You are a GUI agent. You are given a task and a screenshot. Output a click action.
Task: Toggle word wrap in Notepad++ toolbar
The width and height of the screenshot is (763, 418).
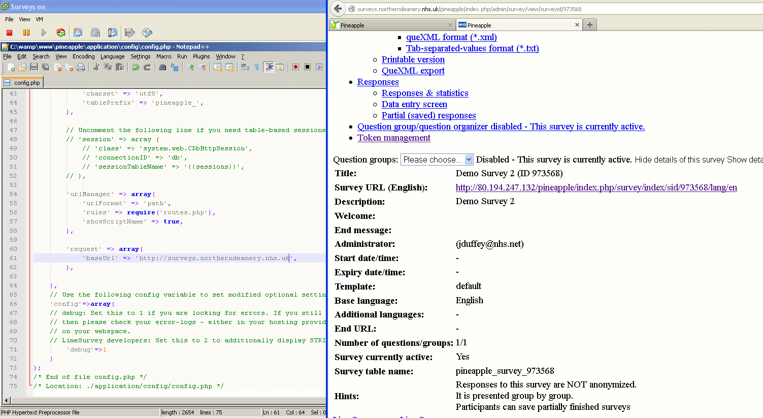tap(245, 67)
